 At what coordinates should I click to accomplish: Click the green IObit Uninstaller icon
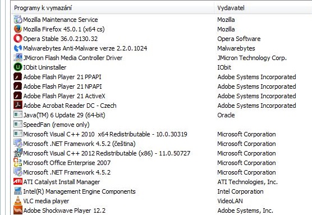[18, 67]
